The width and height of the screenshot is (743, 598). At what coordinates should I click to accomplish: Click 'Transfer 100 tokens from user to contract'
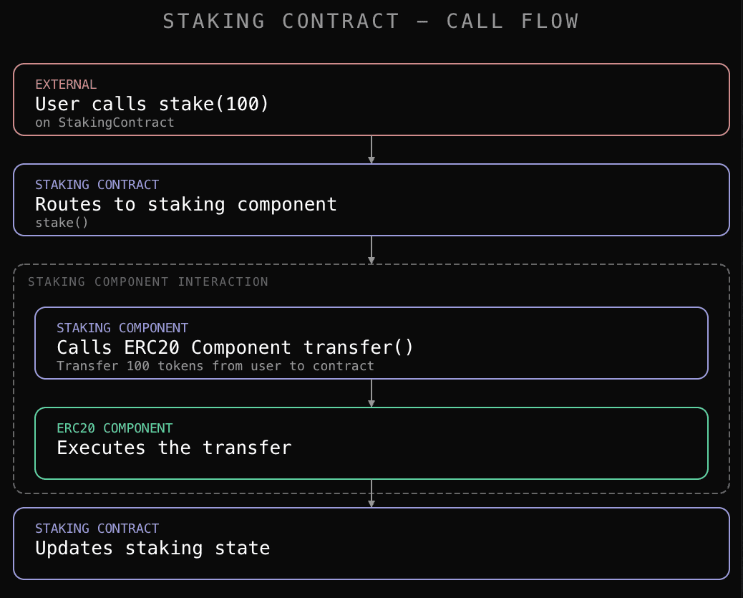(215, 366)
